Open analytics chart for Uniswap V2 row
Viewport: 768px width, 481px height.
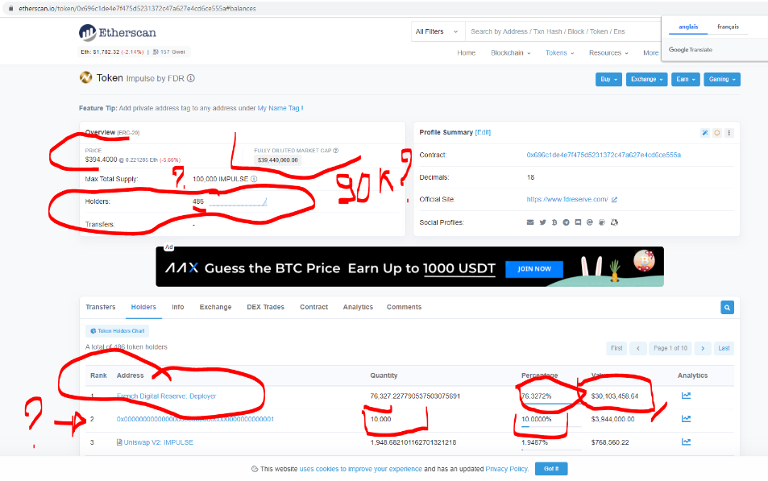coord(687,442)
